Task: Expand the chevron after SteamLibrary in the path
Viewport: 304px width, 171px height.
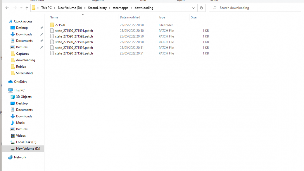Action: coord(110,8)
